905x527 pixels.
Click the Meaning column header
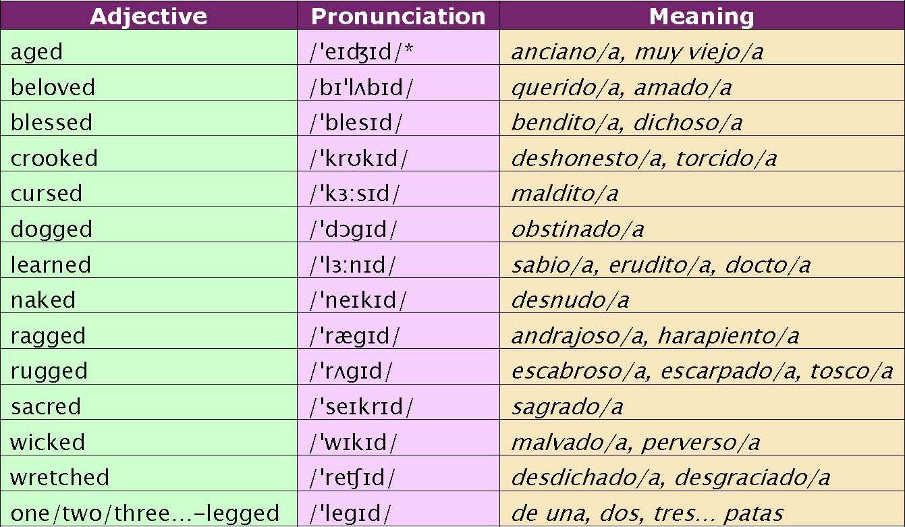tap(702, 16)
